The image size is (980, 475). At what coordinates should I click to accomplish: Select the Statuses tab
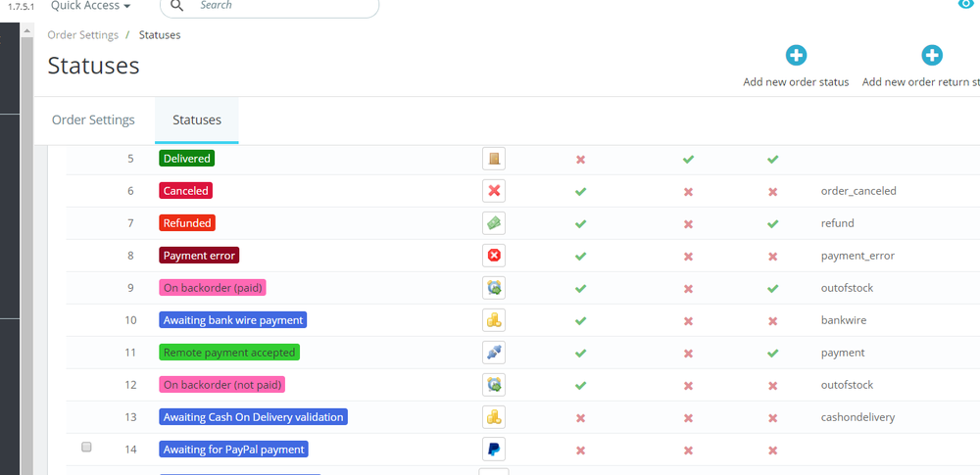point(197,120)
